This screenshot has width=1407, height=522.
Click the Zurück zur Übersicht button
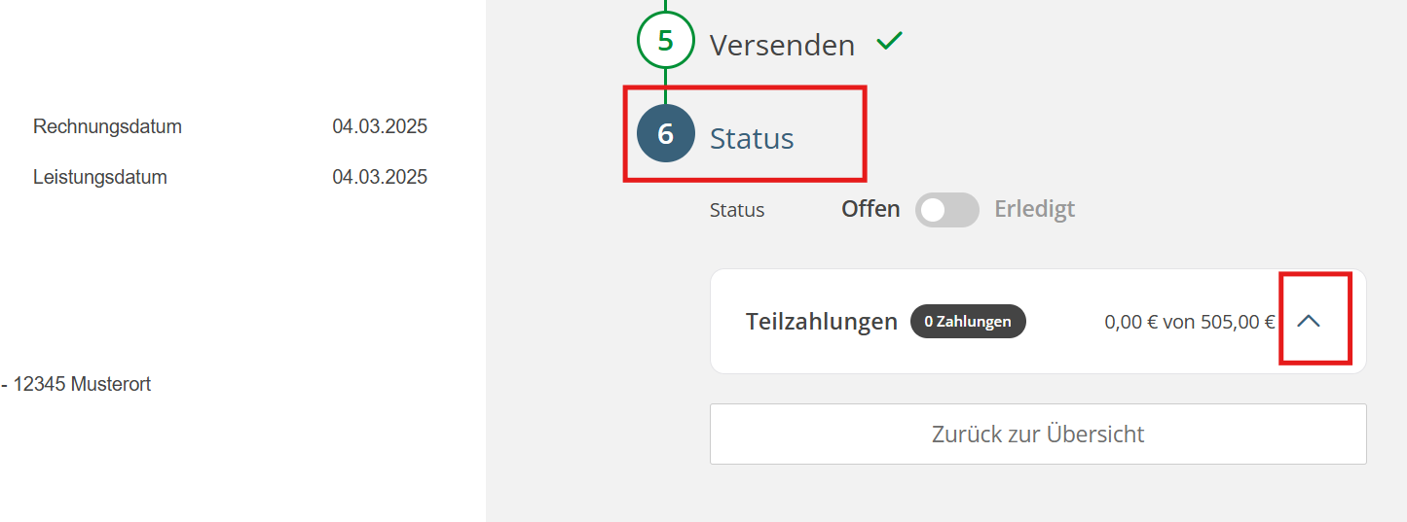1038,434
